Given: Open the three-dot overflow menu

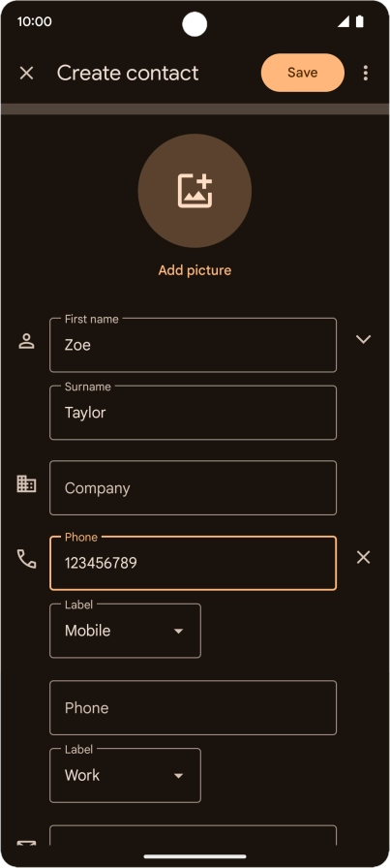Looking at the screenshot, I should pyautogui.click(x=365, y=73).
